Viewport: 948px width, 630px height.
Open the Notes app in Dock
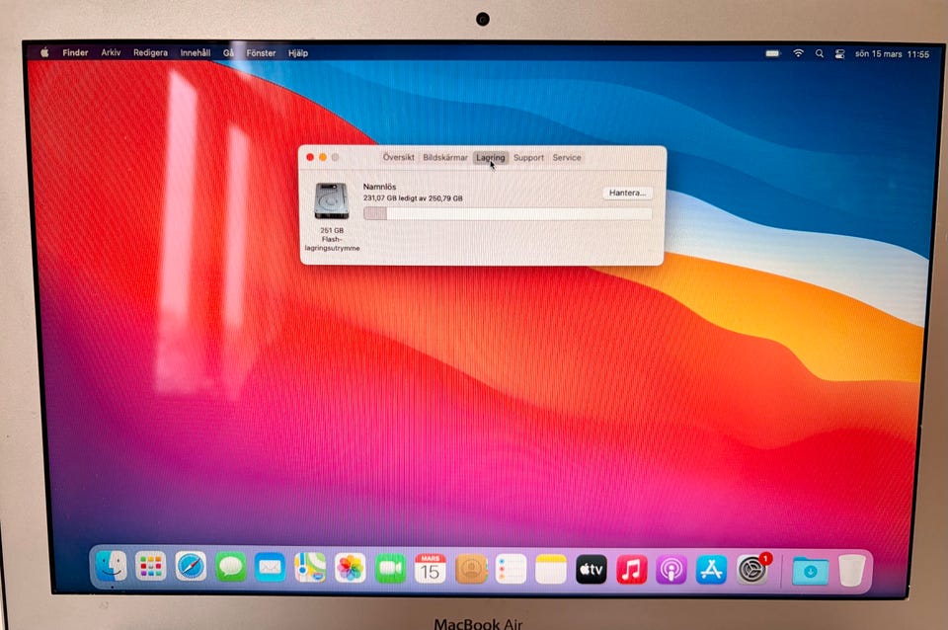coord(551,569)
